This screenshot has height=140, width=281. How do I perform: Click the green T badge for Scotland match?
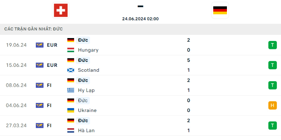point(273,65)
